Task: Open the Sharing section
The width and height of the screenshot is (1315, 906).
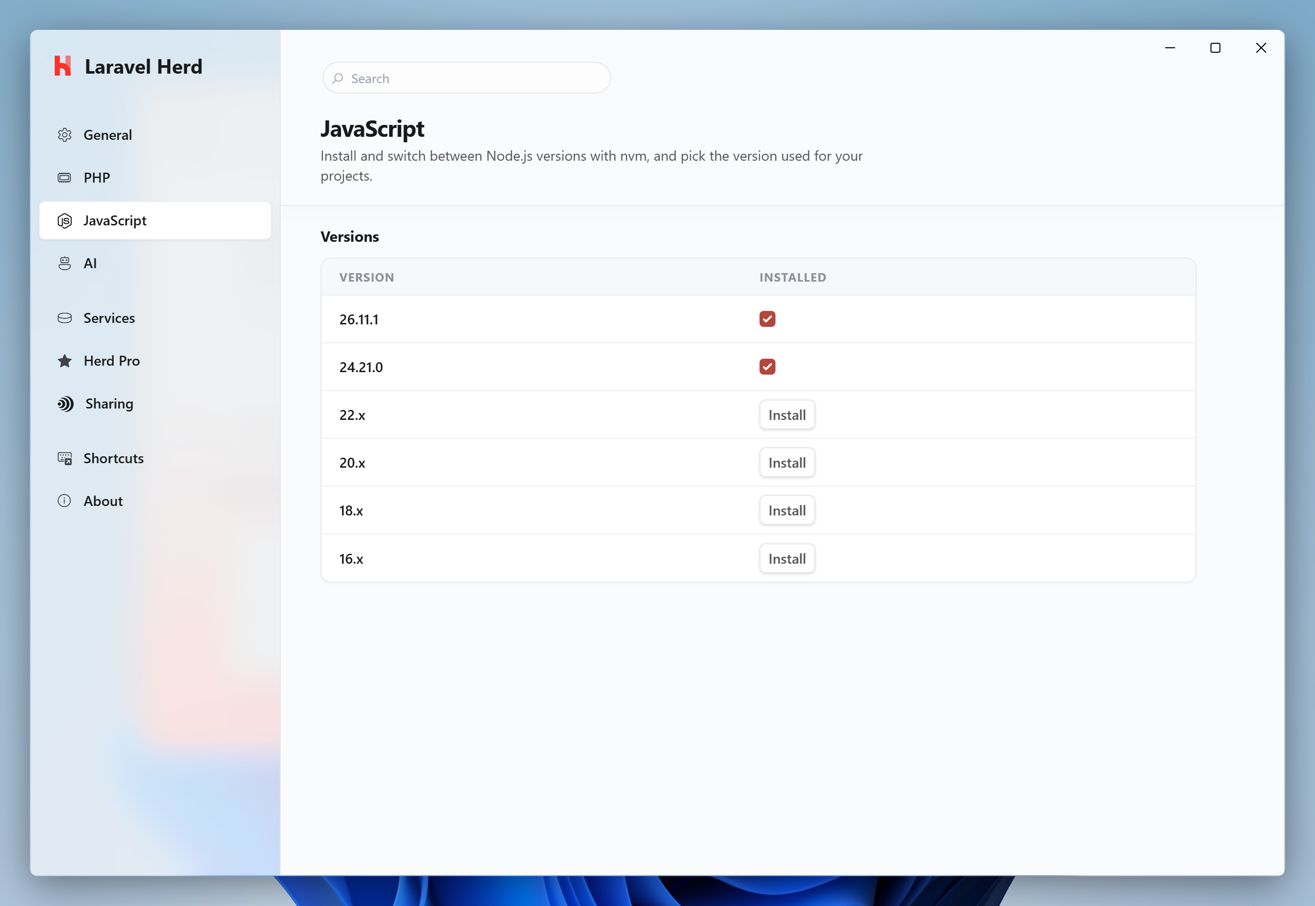Action: 155,403
